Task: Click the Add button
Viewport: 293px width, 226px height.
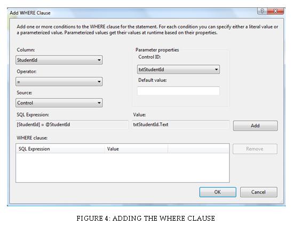Action: pyautogui.click(x=255, y=126)
